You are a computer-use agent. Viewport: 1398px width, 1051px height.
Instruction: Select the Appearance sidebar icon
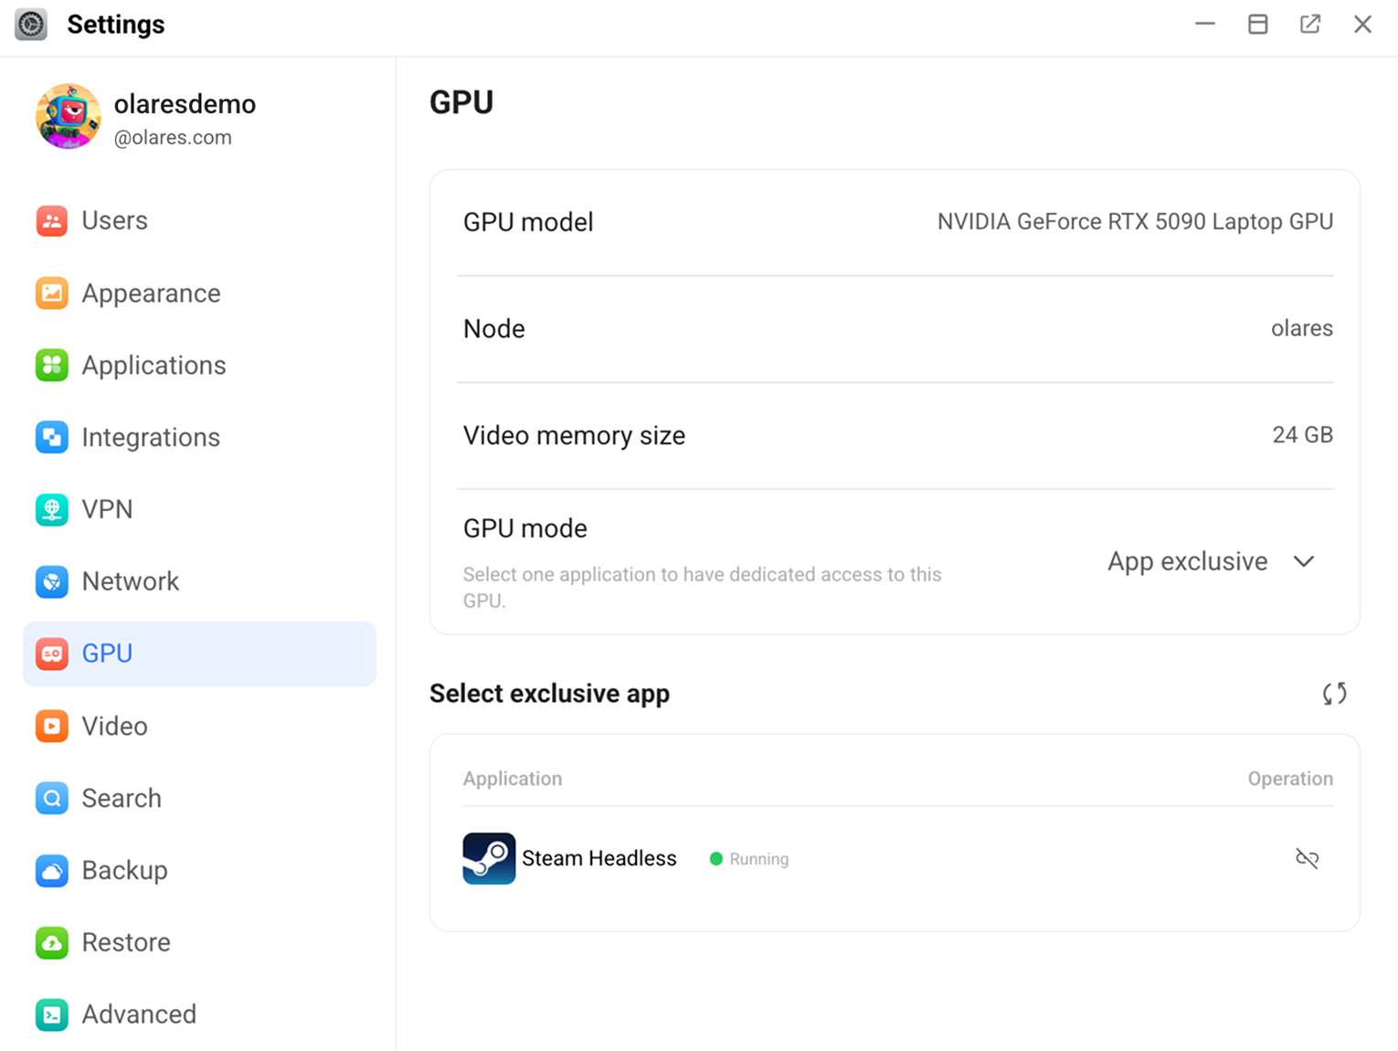[x=52, y=292]
